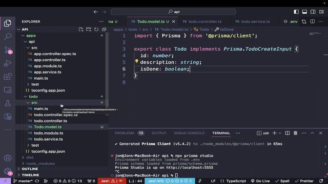Open the Explorer view in activity bar
The height and width of the screenshot is (184, 328).
pos(8,23)
